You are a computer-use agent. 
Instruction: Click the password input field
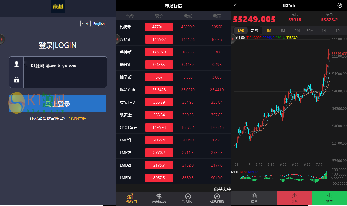click(65, 80)
